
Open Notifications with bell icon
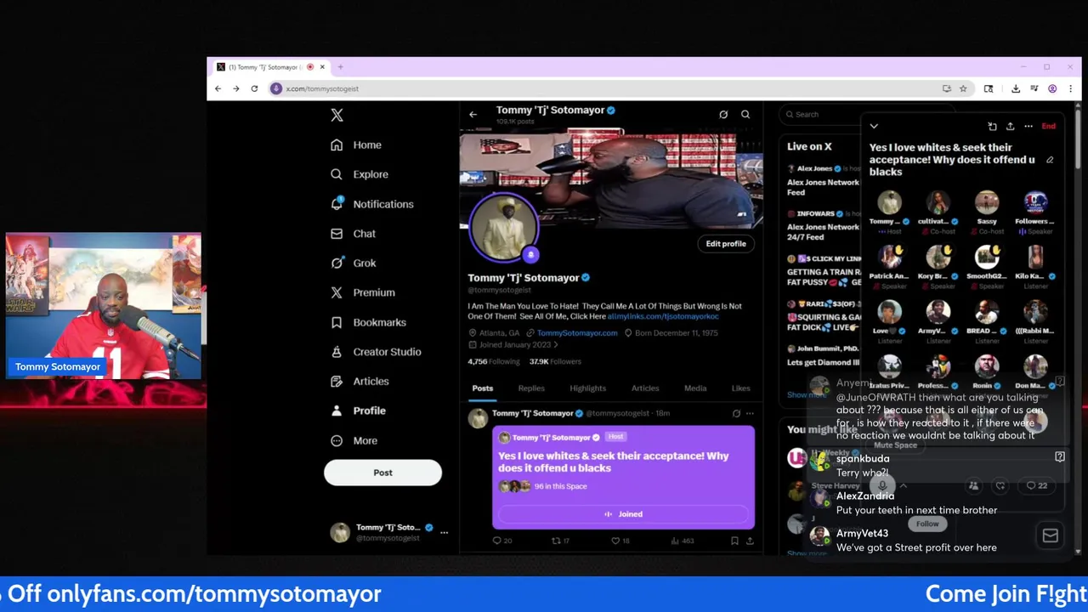click(x=372, y=204)
